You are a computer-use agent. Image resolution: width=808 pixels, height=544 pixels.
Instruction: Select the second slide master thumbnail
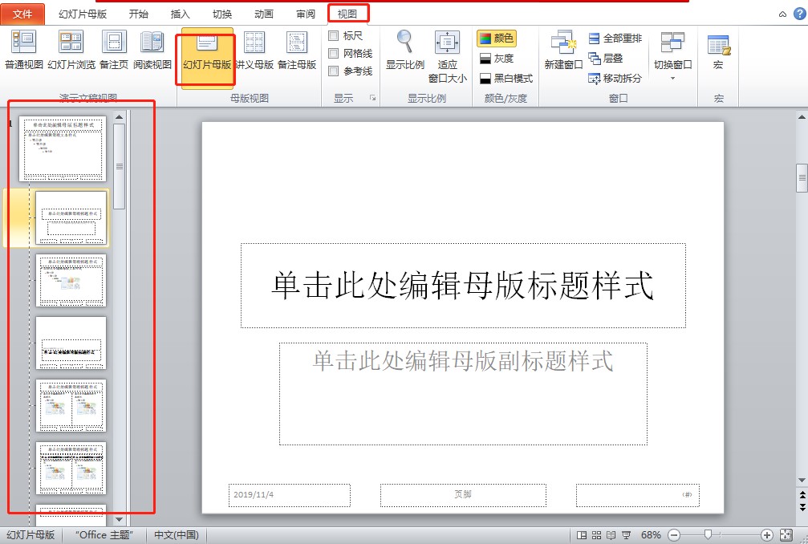(71, 217)
